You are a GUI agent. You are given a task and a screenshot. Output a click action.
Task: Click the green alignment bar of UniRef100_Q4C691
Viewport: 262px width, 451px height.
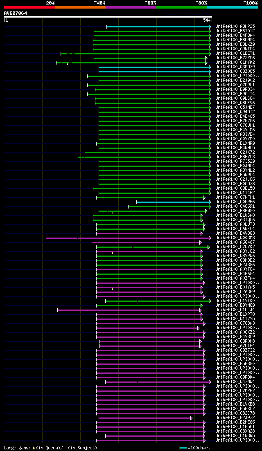click(x=169, y=206)
